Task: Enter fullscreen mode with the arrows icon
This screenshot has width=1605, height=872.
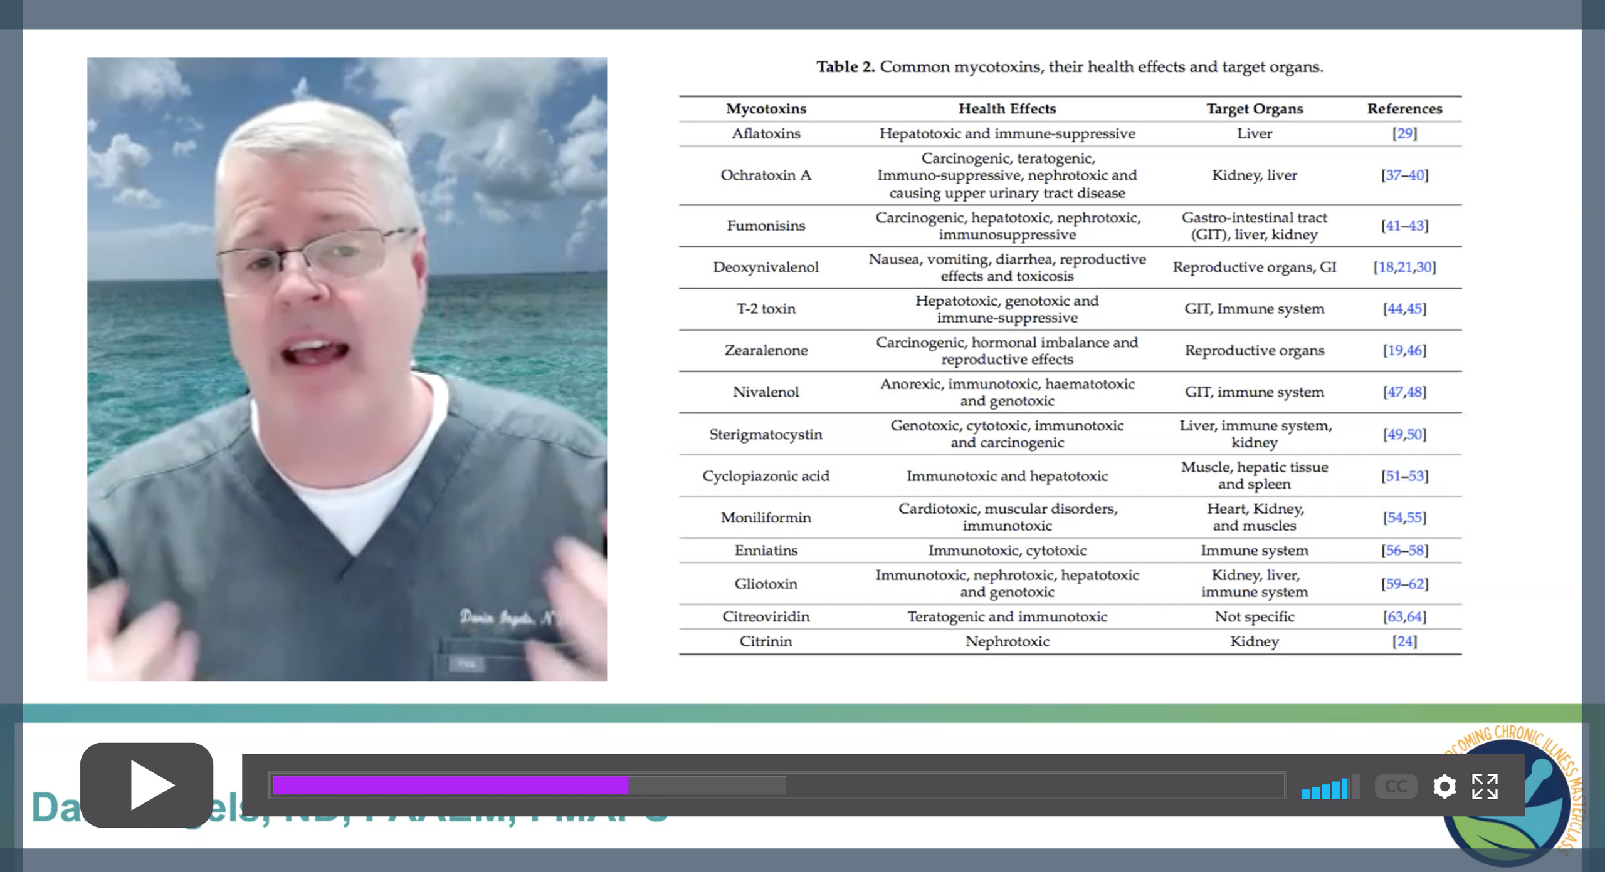Action: coord(1485,786)
